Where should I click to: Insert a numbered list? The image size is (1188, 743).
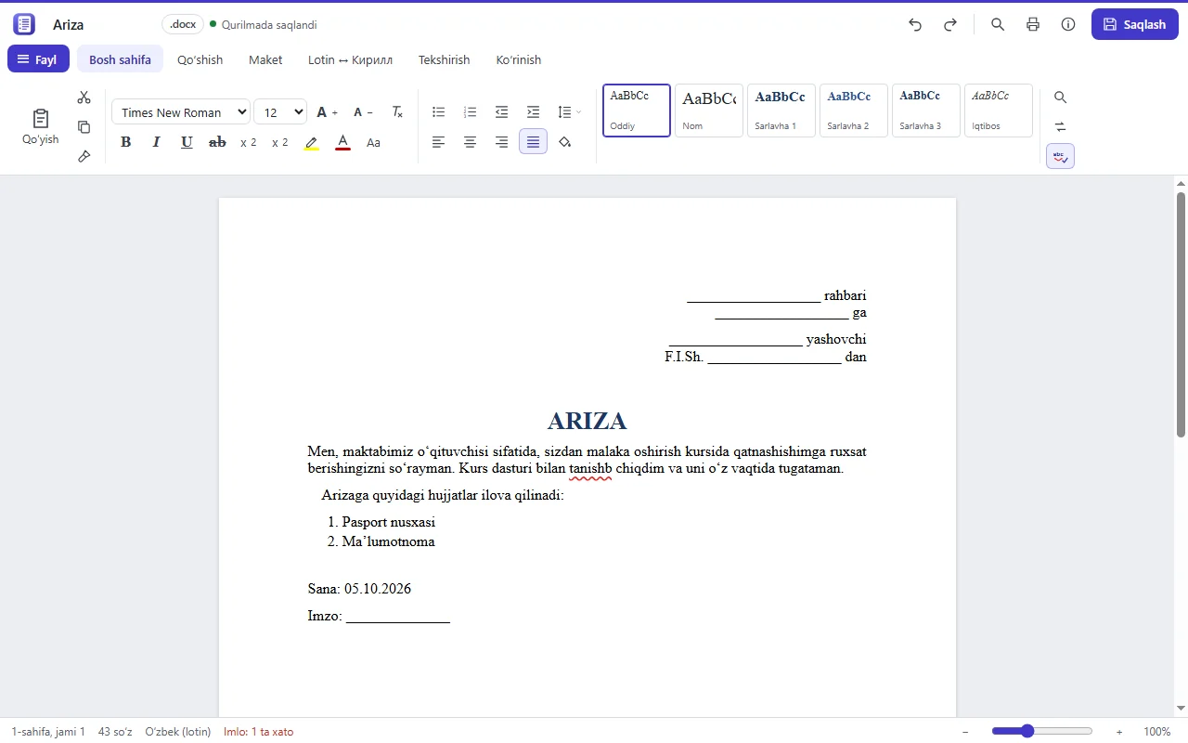[x=471, y=112]
